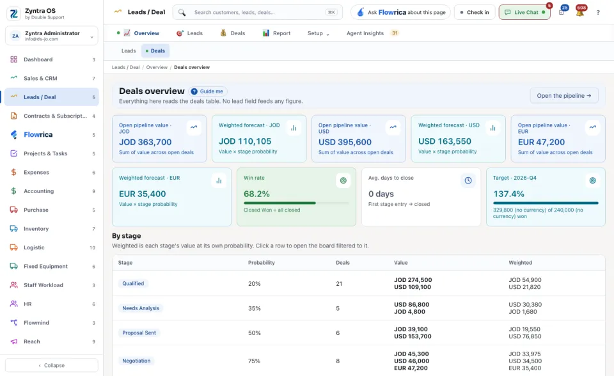
Task: Open Flowrica from the sidebar logo icon
Action: 13,135
